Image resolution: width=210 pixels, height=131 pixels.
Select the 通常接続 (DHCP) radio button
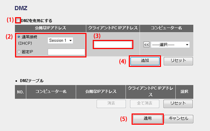(x=19, y=37)
